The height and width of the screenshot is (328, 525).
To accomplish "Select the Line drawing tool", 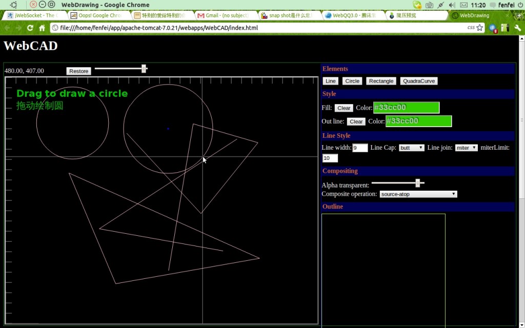I will tap(330, 80).
